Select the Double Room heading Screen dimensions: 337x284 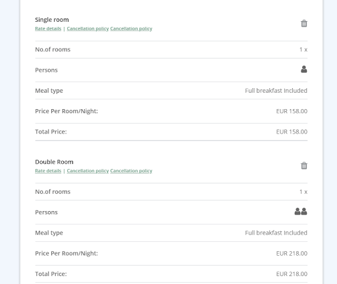click(x=54, y=162)
